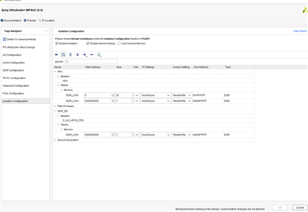Click the back arrow toolbar icon

(56, 55)
